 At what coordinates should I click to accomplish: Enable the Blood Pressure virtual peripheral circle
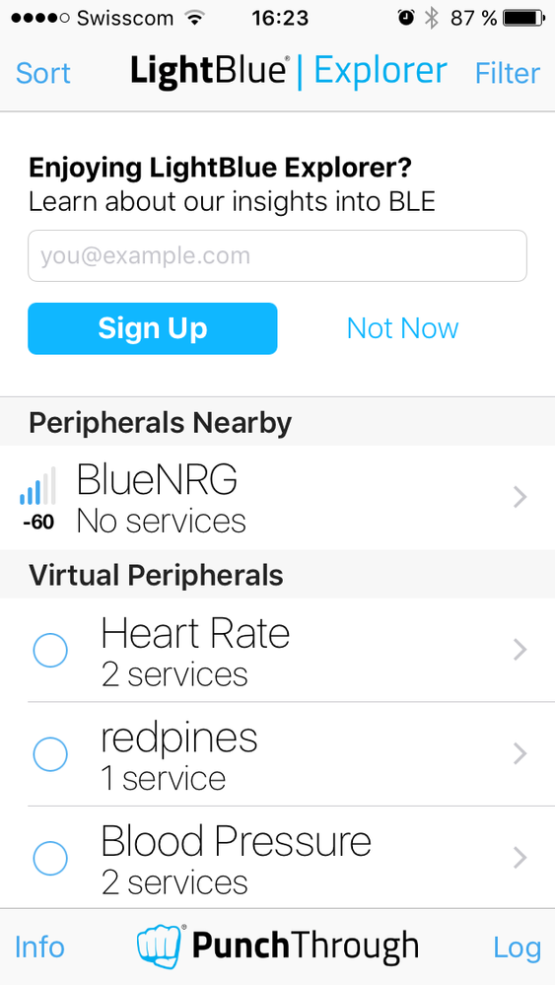(50, 858)
